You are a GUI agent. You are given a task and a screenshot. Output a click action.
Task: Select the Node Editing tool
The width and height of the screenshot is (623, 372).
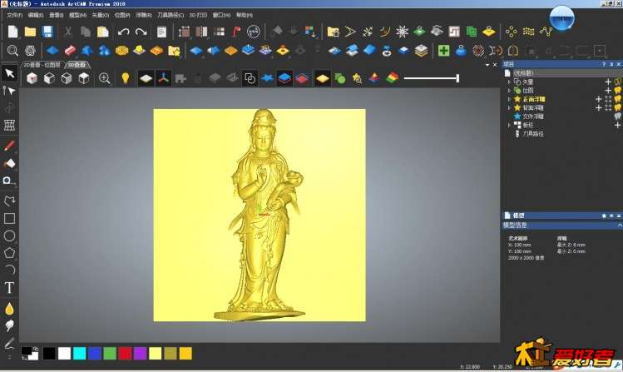click(x=9, y=91)
